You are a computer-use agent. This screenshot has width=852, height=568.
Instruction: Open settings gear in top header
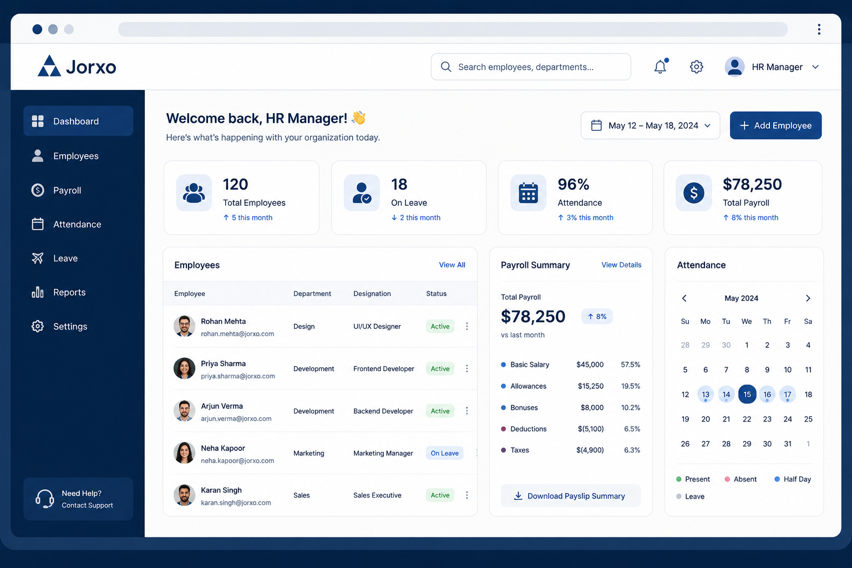(697, 67)
